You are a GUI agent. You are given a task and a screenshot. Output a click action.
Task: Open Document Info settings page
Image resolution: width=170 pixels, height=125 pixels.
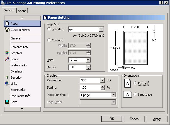tap(21, 96)
